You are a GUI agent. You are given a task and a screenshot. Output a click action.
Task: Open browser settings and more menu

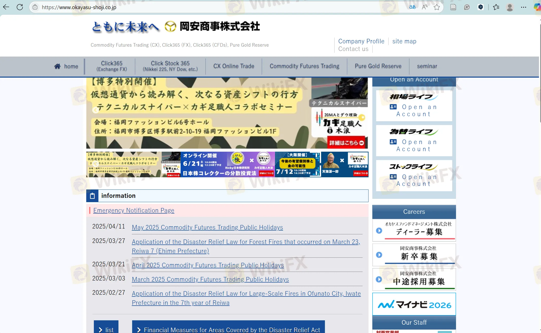523,7
